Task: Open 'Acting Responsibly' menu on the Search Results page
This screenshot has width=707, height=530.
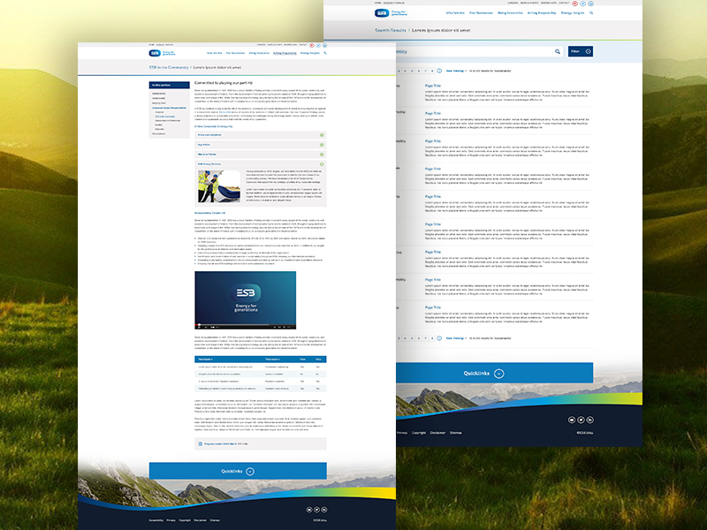Action: click(542, 13)
